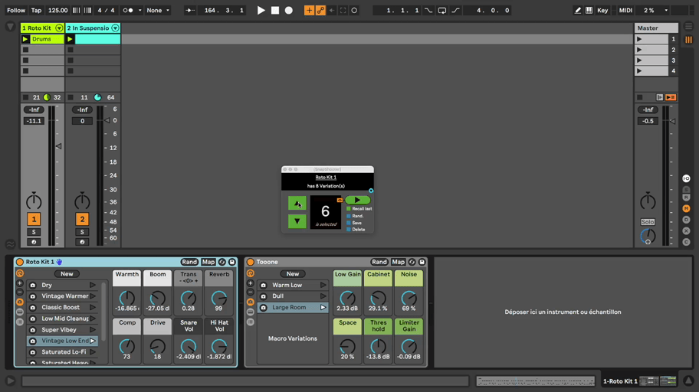699x392 pixels.
Task: Solo the Roto Kit track
Action: tap(34, 232)
